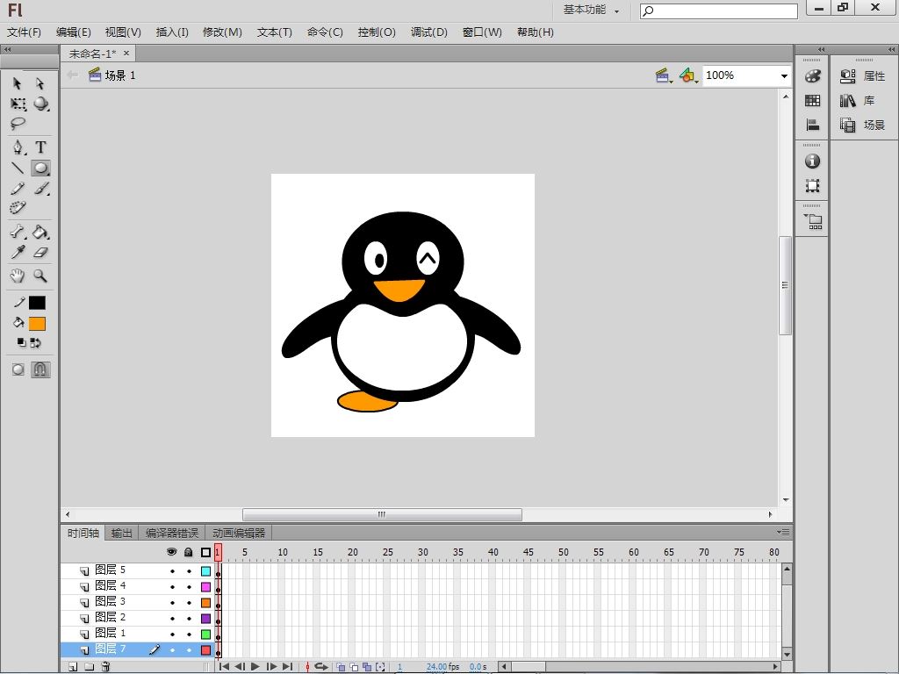899x674 pixels.
Task: Select the Bone tool
Action: 18,232
